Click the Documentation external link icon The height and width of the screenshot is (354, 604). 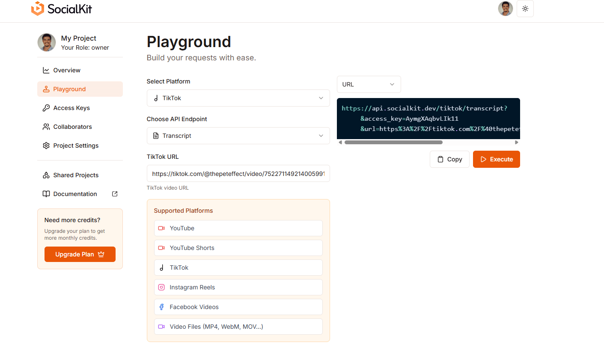[x=115, y=194]
